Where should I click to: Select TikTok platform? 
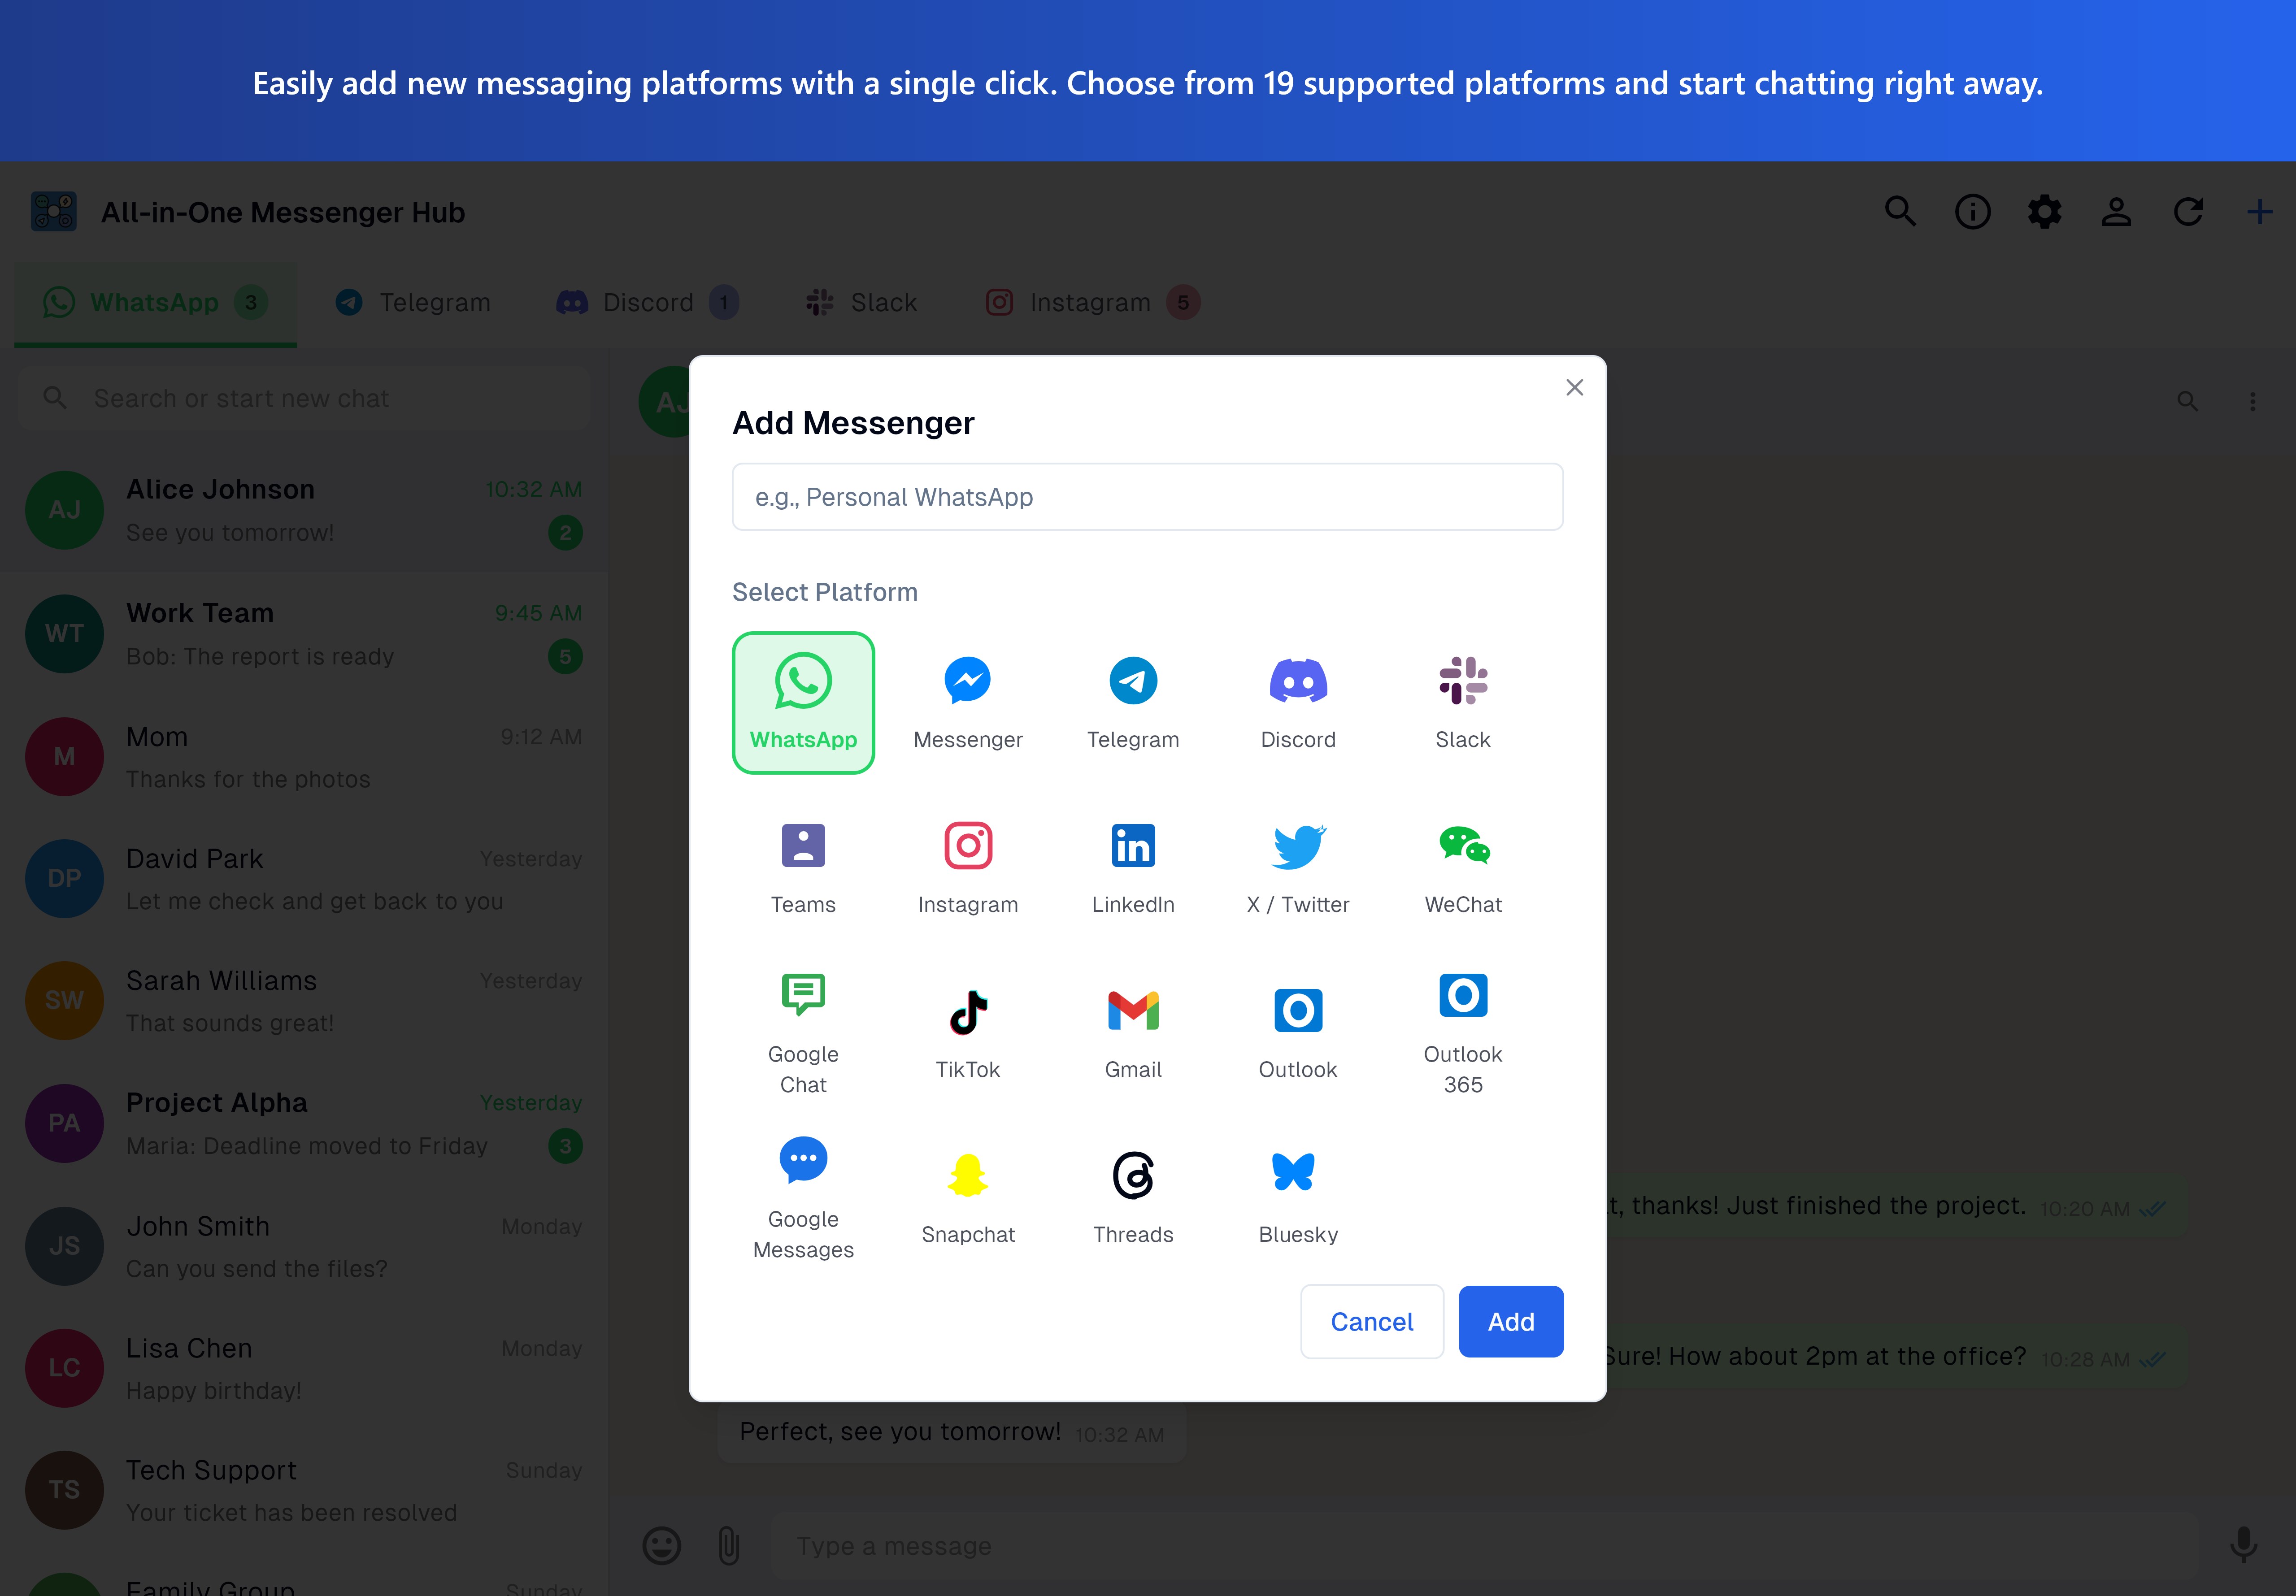pos(968,1032)
